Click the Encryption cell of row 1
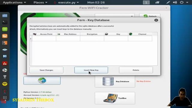192x108 pixels. point(92,39)
